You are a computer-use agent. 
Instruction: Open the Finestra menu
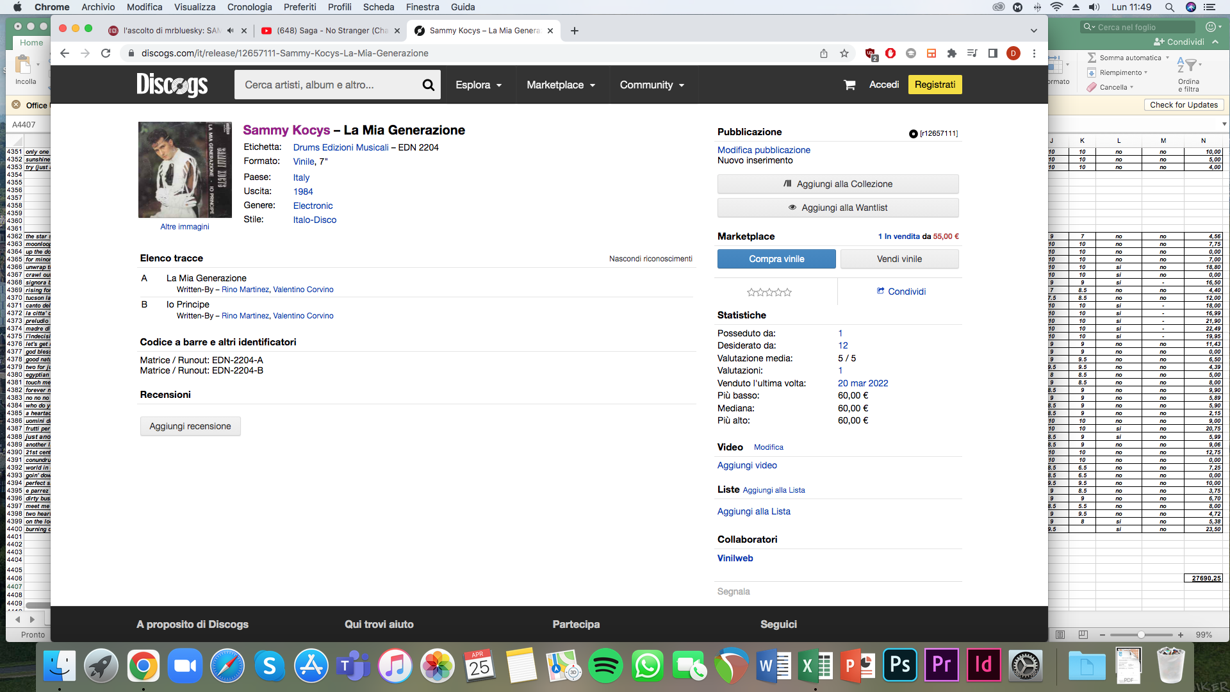click(x=422, y=7)
